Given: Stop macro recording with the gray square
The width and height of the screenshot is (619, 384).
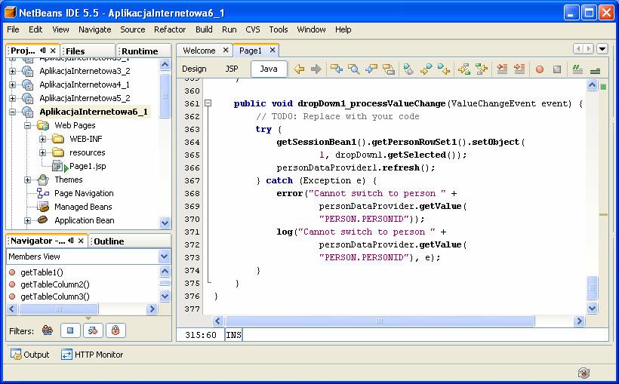Looking at the screenshot, I should click(x=557, y=69).
